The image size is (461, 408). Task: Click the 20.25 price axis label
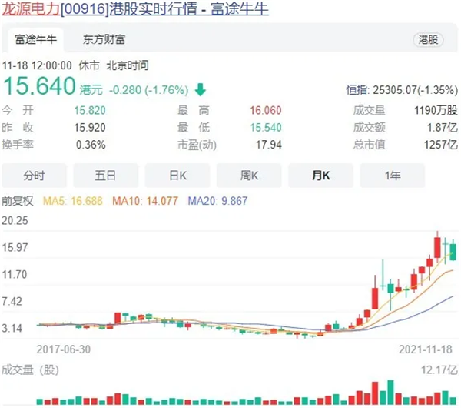[15, 220]
